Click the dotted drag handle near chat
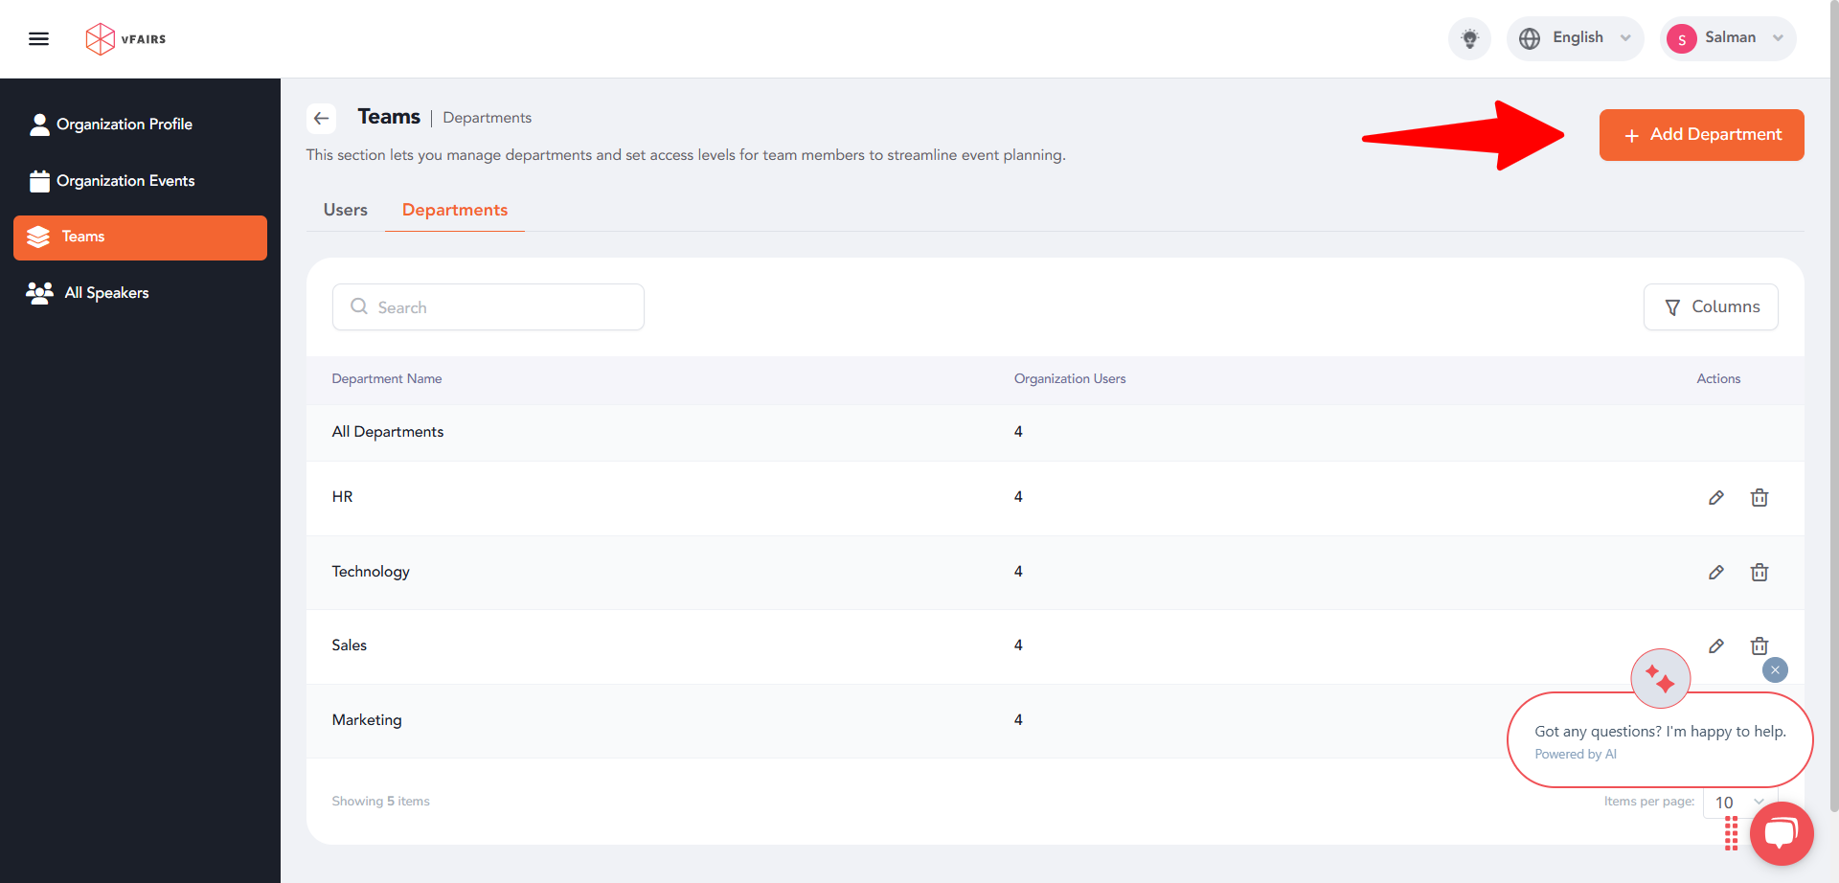Screen dimensions: 1839x883 1731,834
